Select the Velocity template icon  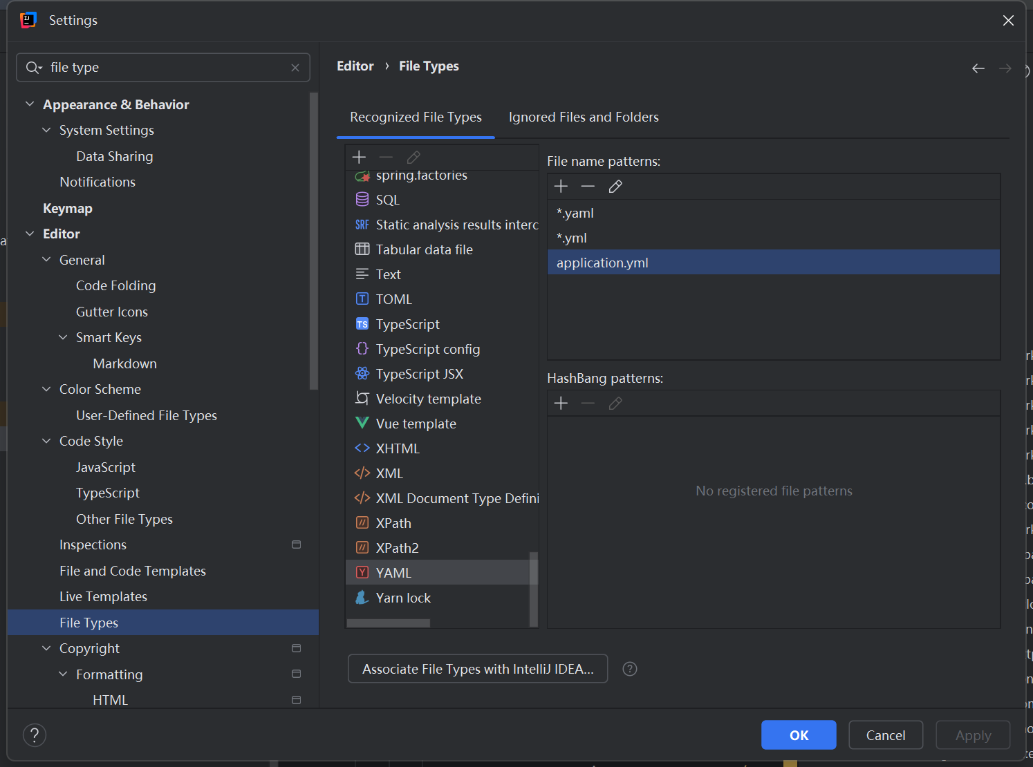click(x=362, y=398)
